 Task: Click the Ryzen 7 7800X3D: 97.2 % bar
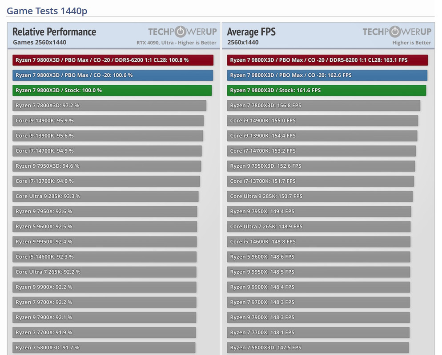pos(109,106)
